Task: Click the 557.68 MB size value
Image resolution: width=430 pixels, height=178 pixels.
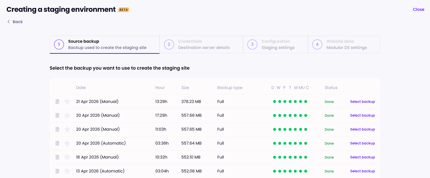Action: pos(191,115)
